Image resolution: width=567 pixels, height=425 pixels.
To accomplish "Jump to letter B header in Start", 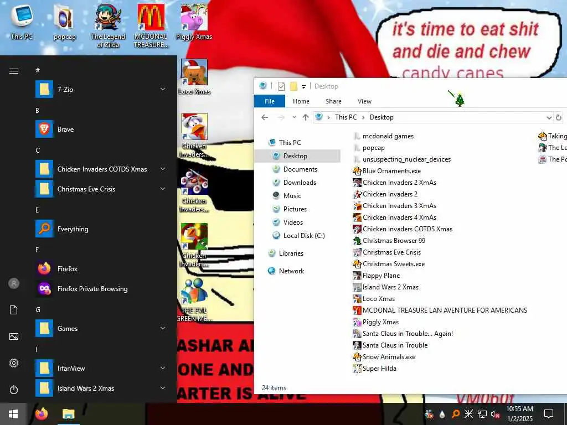I will 37,111.
